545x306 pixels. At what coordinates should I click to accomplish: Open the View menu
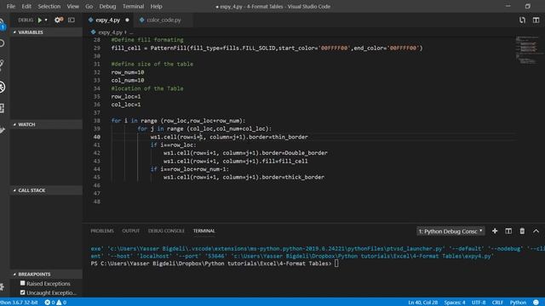(72, 6)
